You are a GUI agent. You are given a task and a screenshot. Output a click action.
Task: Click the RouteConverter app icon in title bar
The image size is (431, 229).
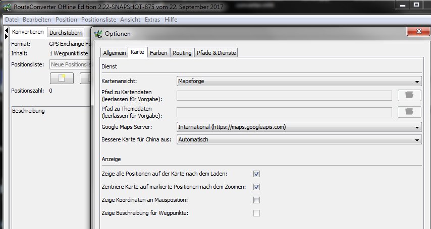(x=6, y=6)
